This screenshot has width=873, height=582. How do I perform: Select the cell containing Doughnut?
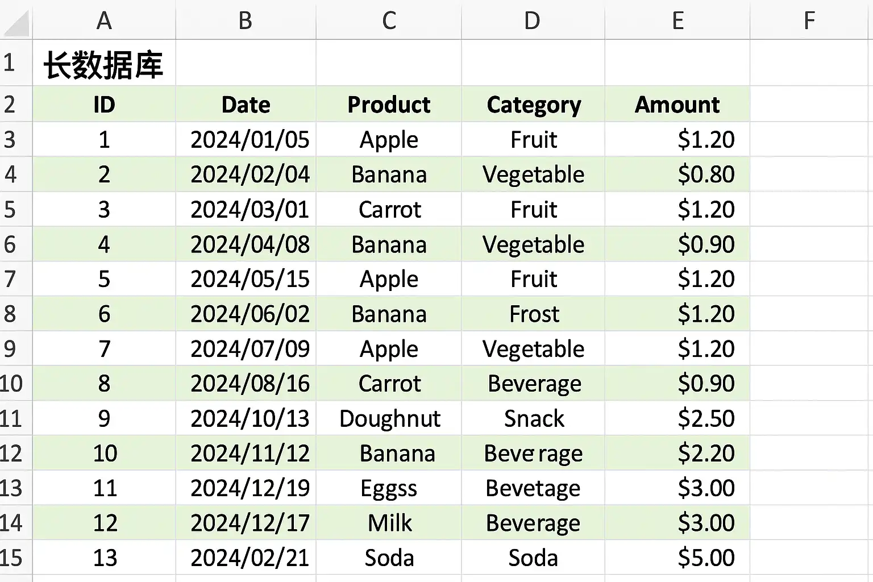click(x=389, y=418)
